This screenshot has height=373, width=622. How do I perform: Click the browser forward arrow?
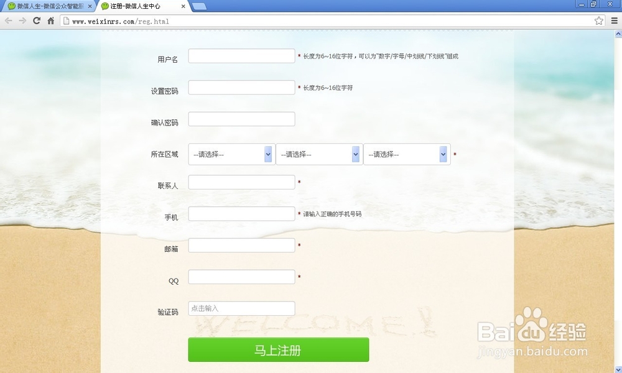(23, 20)
